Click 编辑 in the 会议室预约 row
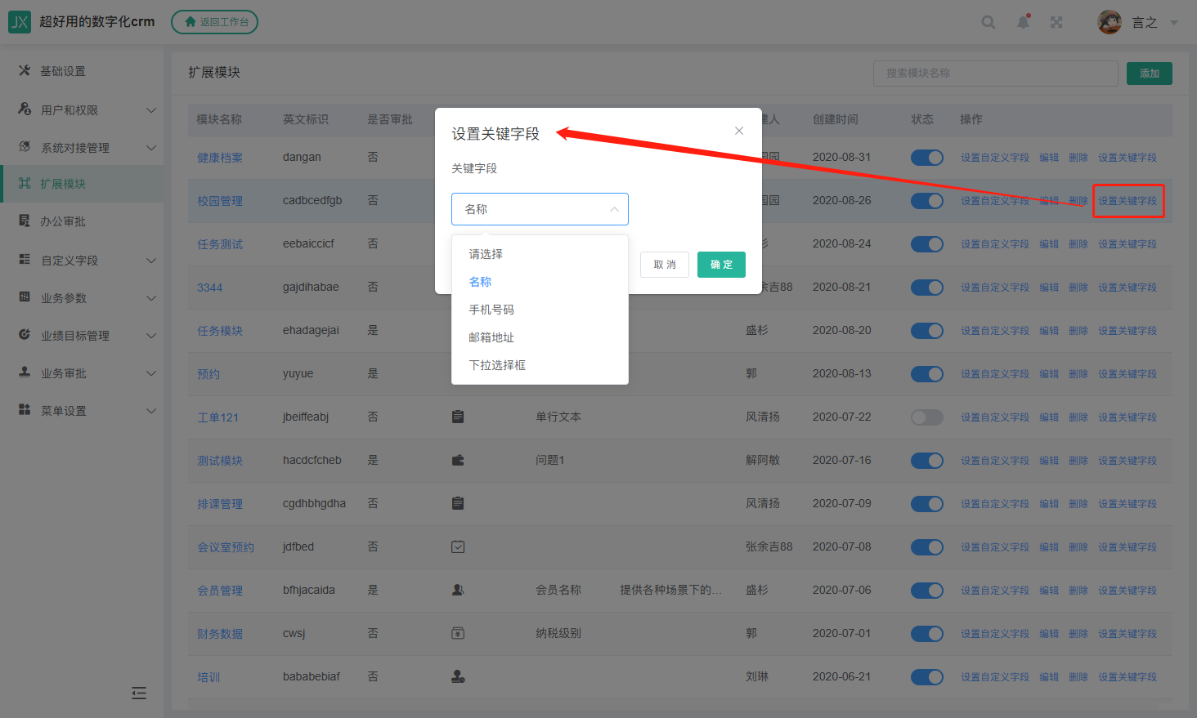The height and width of the screenshot is (718, 1197). point(1049,547)
